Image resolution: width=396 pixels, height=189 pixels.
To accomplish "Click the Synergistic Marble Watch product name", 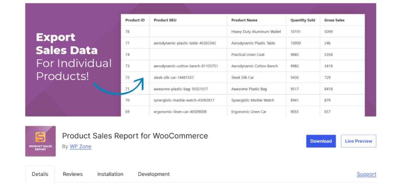I will point(253,100).
